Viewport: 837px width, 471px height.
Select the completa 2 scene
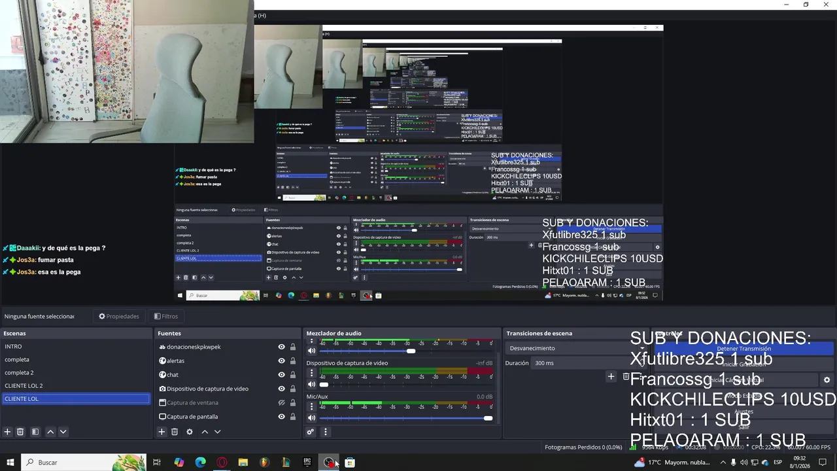coord(76,373)
